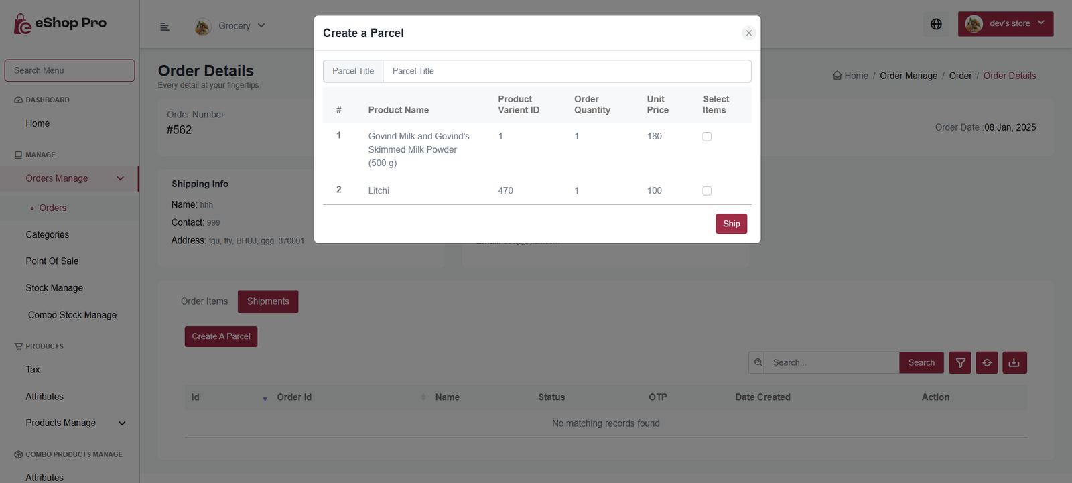Click the search magnifier icon in shipments
Image resolution: width=1072 pixels, height=483 pixels.
pyautogui.click(x=757, y=362)
